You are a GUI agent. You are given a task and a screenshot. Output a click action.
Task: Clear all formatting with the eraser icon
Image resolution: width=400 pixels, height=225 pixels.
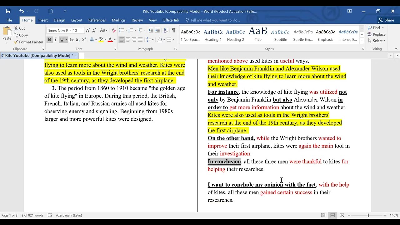114,30
